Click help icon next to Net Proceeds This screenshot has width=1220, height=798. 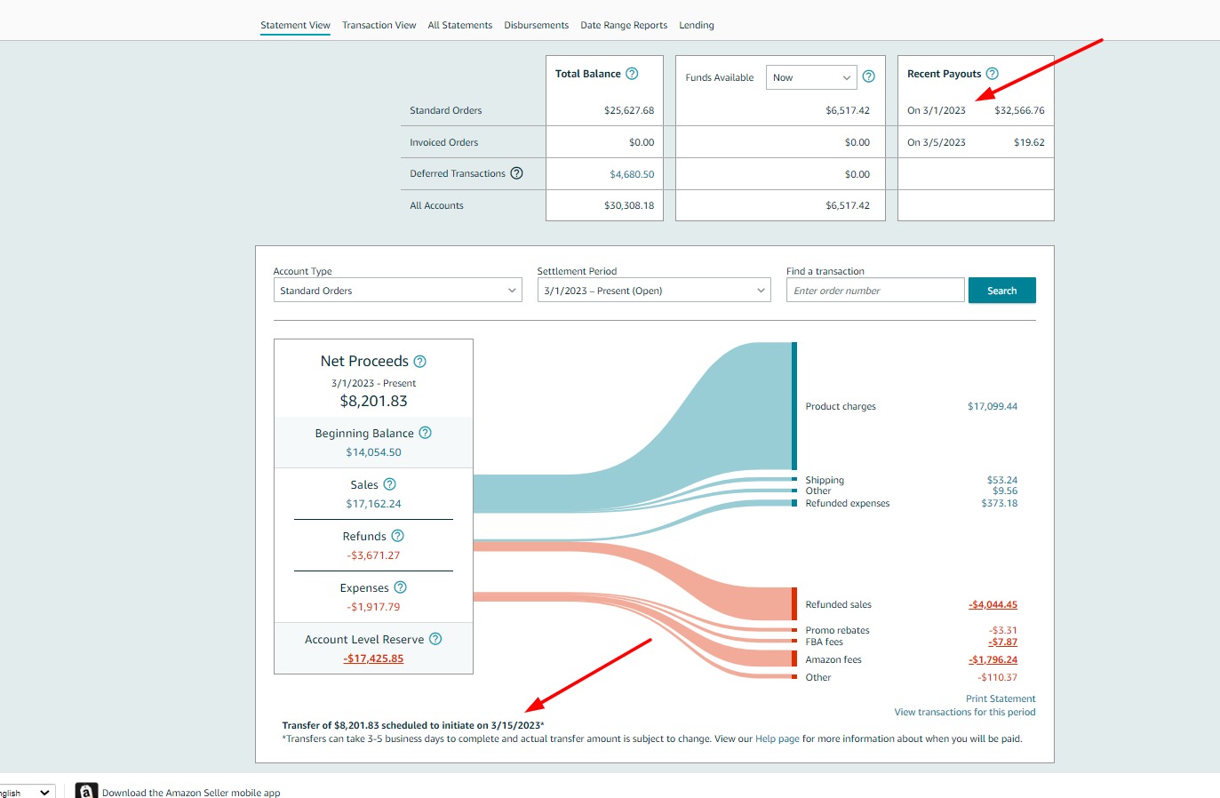click(x=420, y=362)
